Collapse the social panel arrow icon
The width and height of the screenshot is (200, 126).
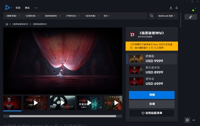pos(194,120)
